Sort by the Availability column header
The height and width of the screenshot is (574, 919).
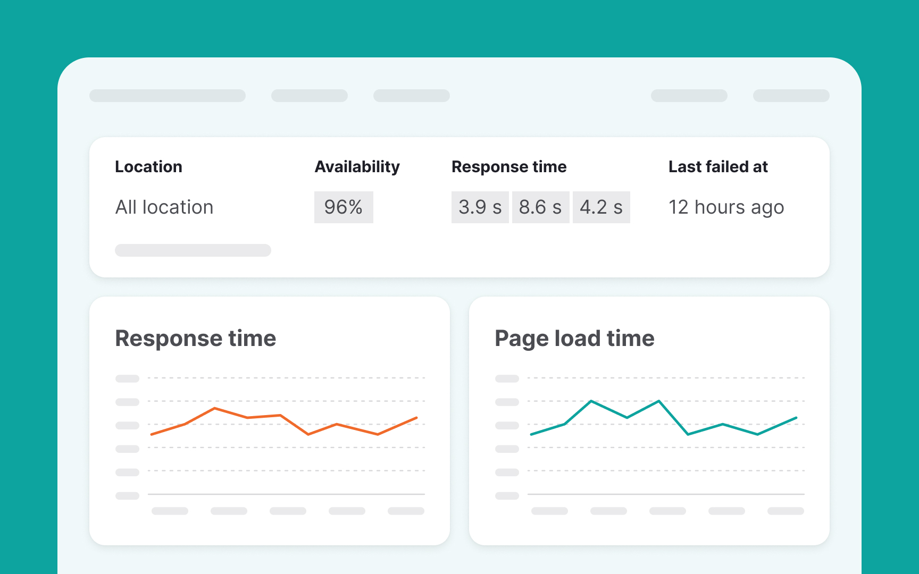point(357,167)
